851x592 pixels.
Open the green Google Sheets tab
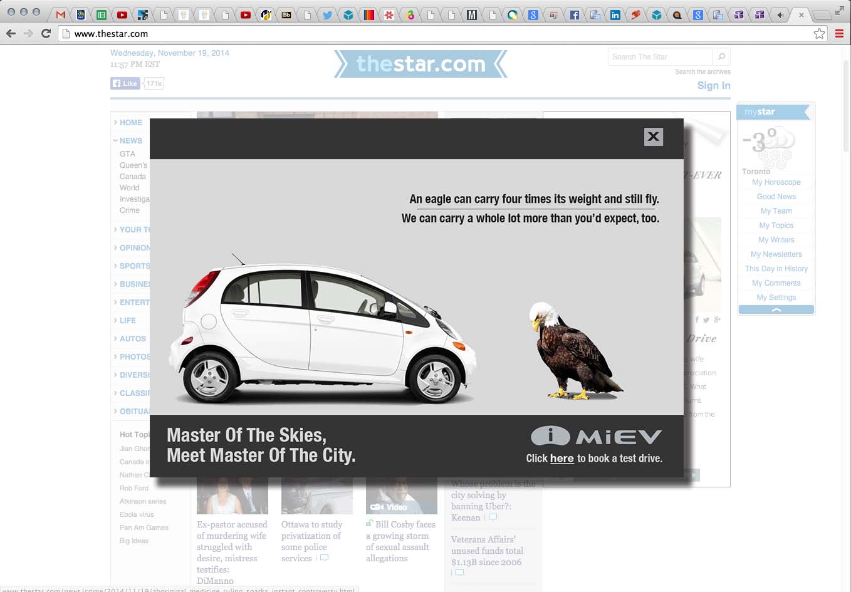101,14
